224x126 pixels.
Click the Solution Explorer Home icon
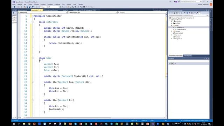pos(174,13)
